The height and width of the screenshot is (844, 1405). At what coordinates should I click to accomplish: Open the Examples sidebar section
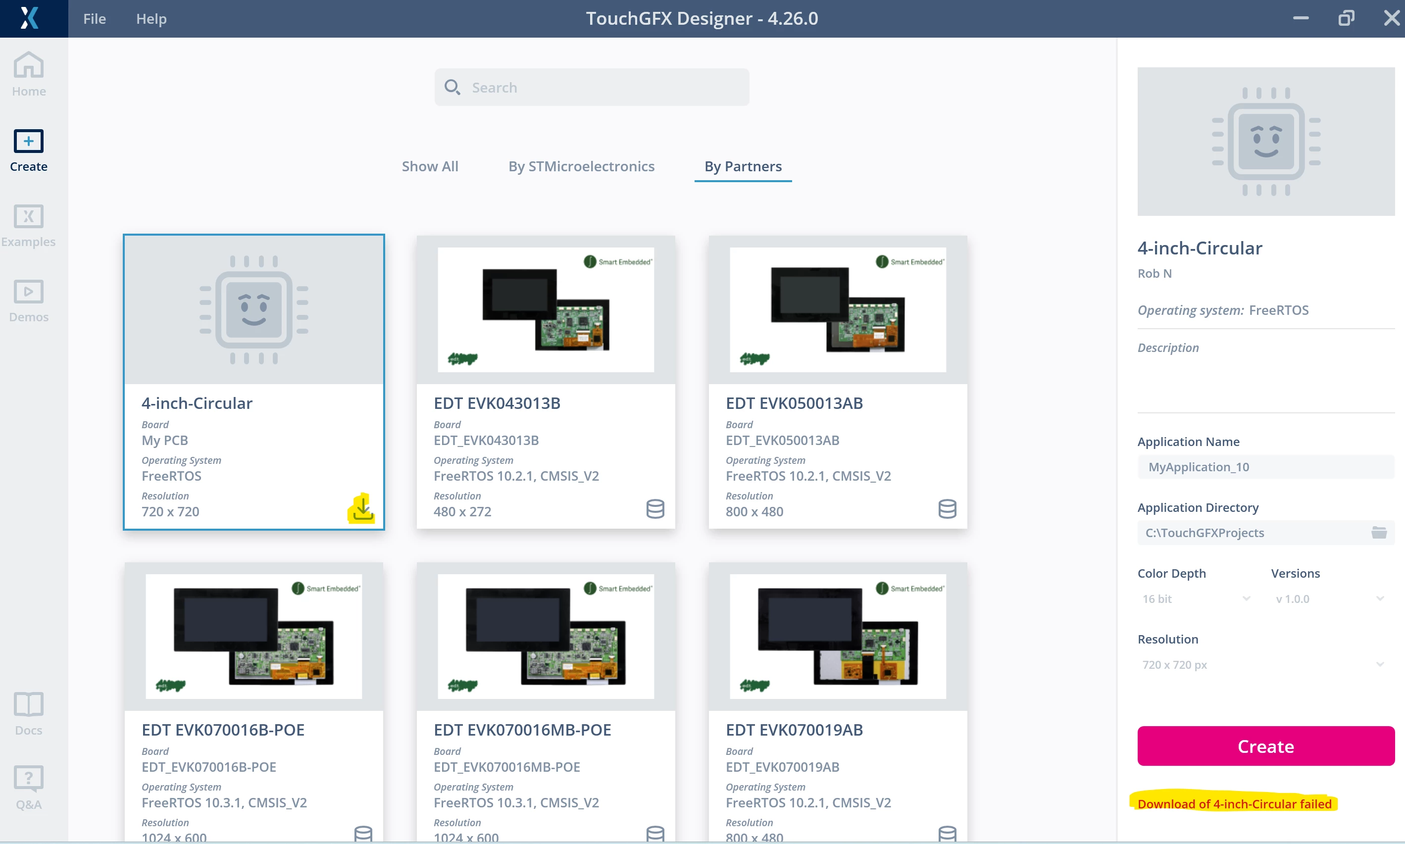click(28, 225)
